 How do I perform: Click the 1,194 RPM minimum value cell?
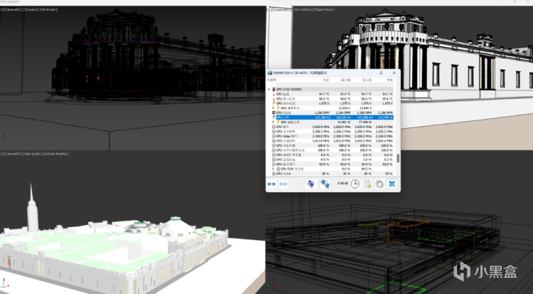click(344, 112)
